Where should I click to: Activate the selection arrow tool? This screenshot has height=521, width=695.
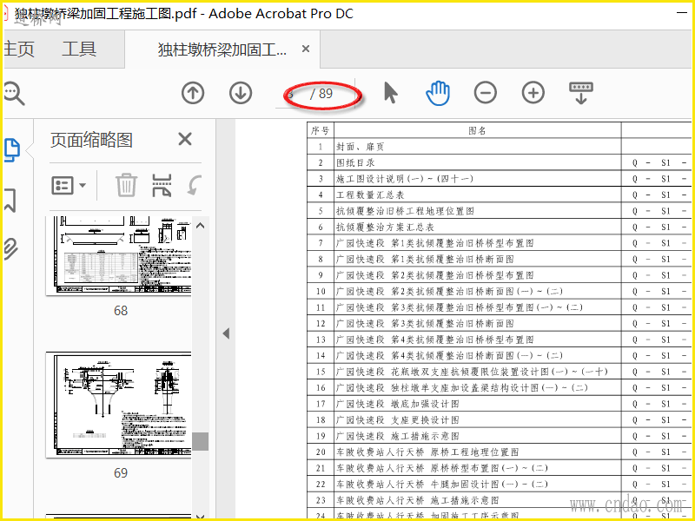click(x=390, y=93)
